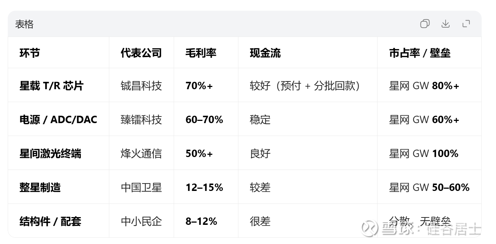Click the 星间激光终端 row label
The width and height of the screenshot is (496, 244).
50,154
